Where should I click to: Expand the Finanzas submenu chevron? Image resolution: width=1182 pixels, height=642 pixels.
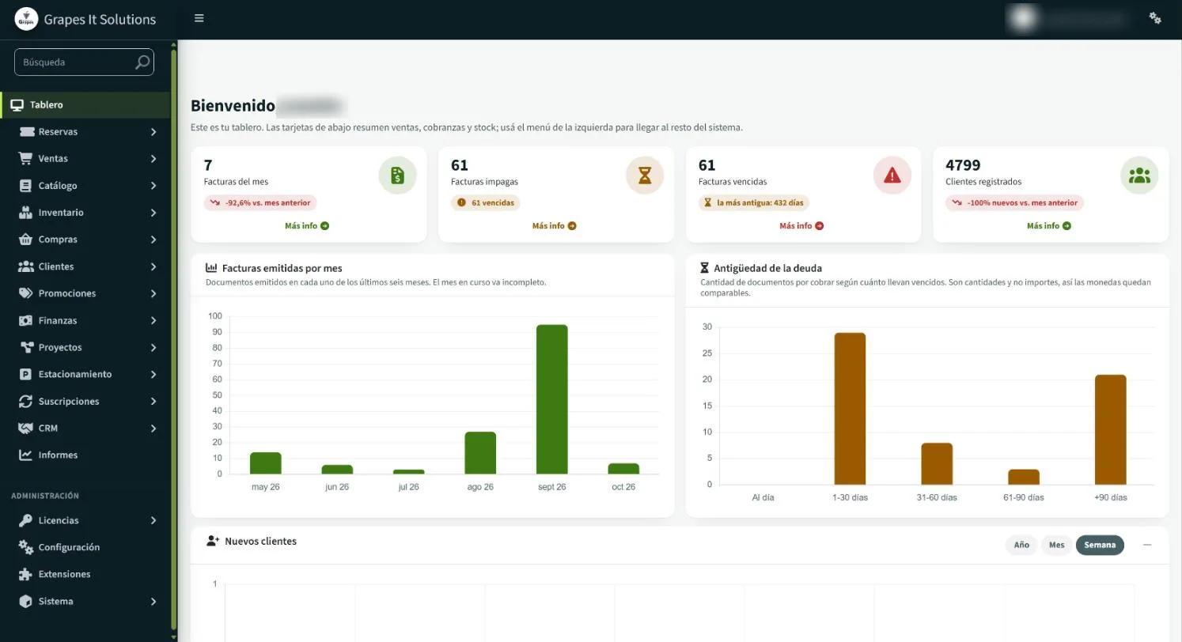153,321
